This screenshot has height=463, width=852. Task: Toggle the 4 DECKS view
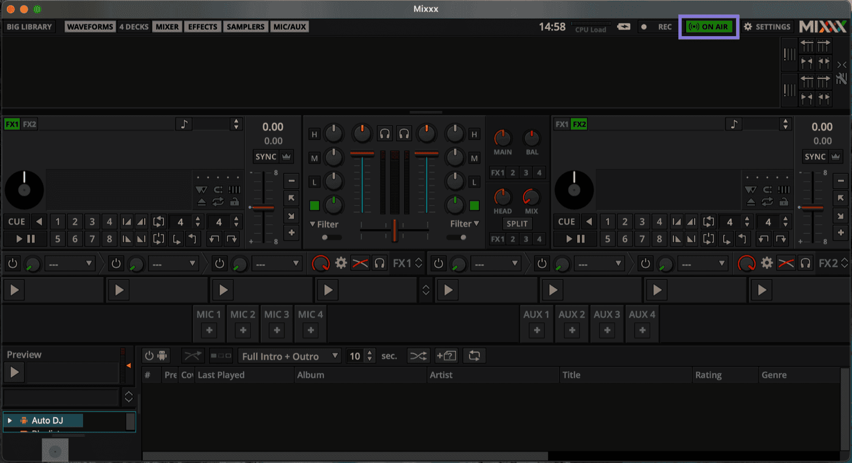[x=134, y=27]
